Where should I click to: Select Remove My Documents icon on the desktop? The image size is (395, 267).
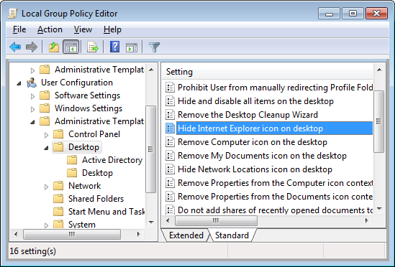[x=262, y=155]
